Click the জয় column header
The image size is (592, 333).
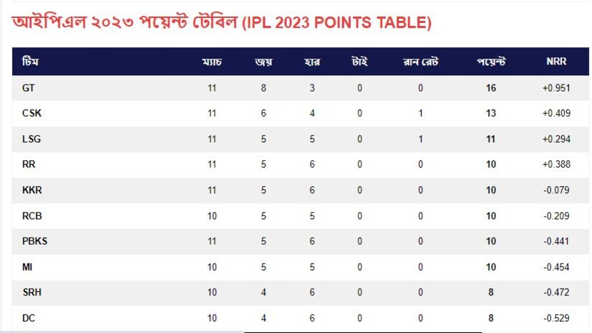263,62
